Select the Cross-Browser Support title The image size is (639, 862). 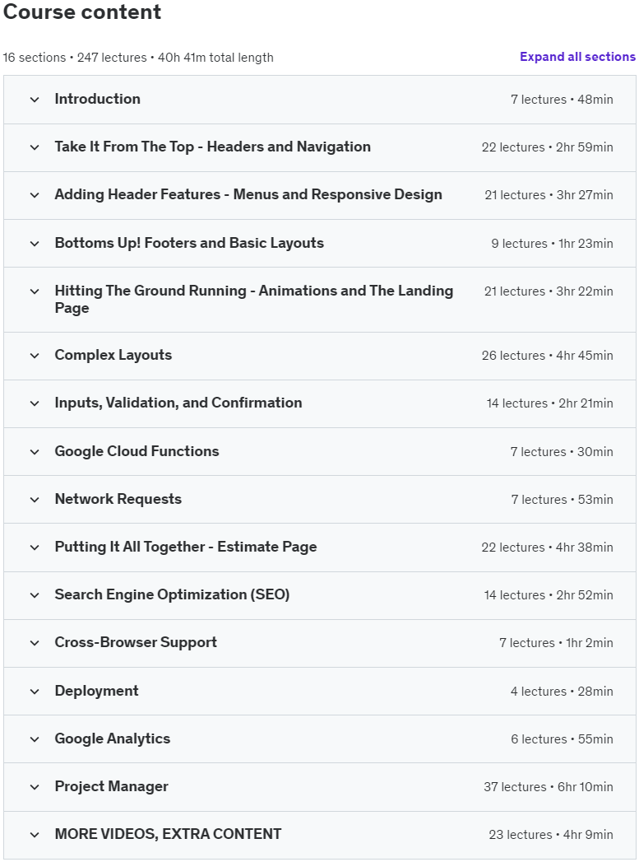(x=136, y=643)
